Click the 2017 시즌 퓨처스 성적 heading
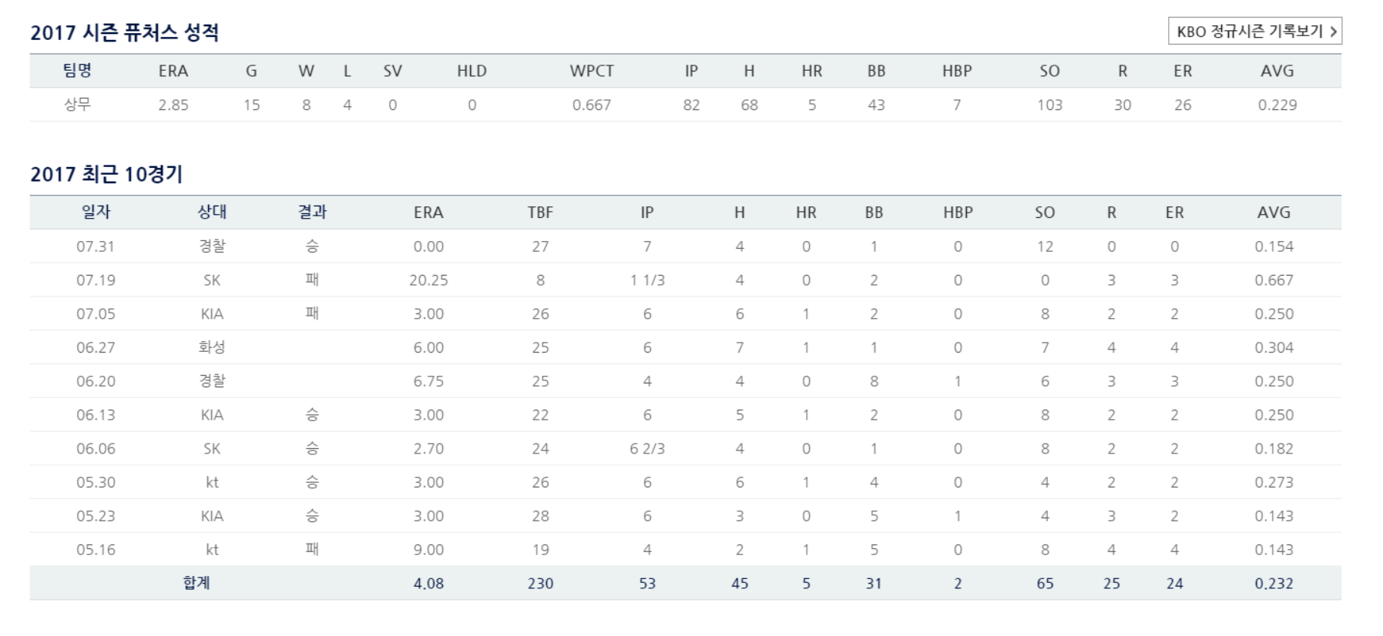This screenshot has height=636, width=1383. pos(125,32)
